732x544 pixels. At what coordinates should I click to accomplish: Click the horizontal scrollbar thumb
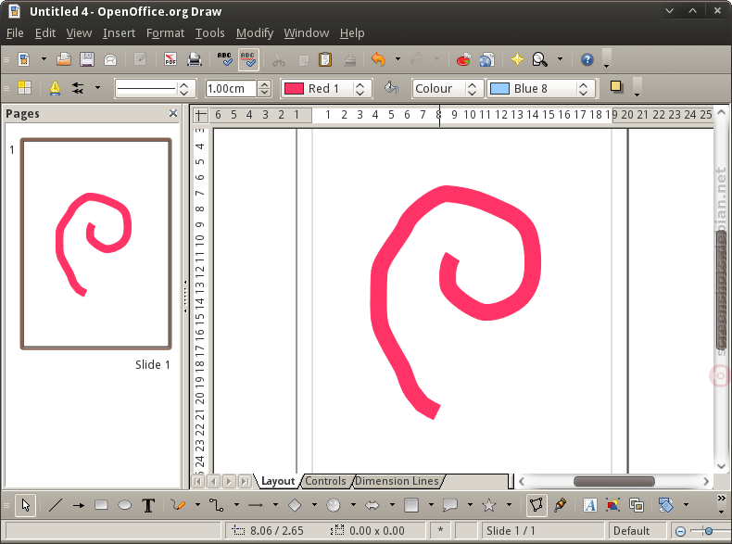(614, 481)
